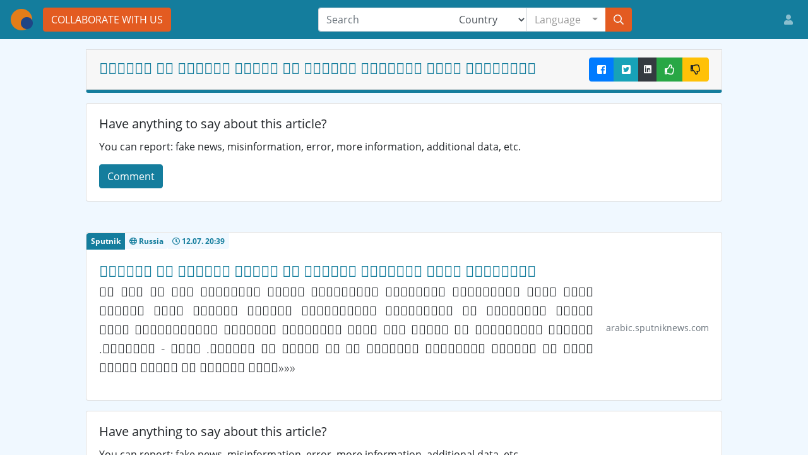Share article on LinkedIn
Screen dimensions: 808x455
(x=647, y=70)
